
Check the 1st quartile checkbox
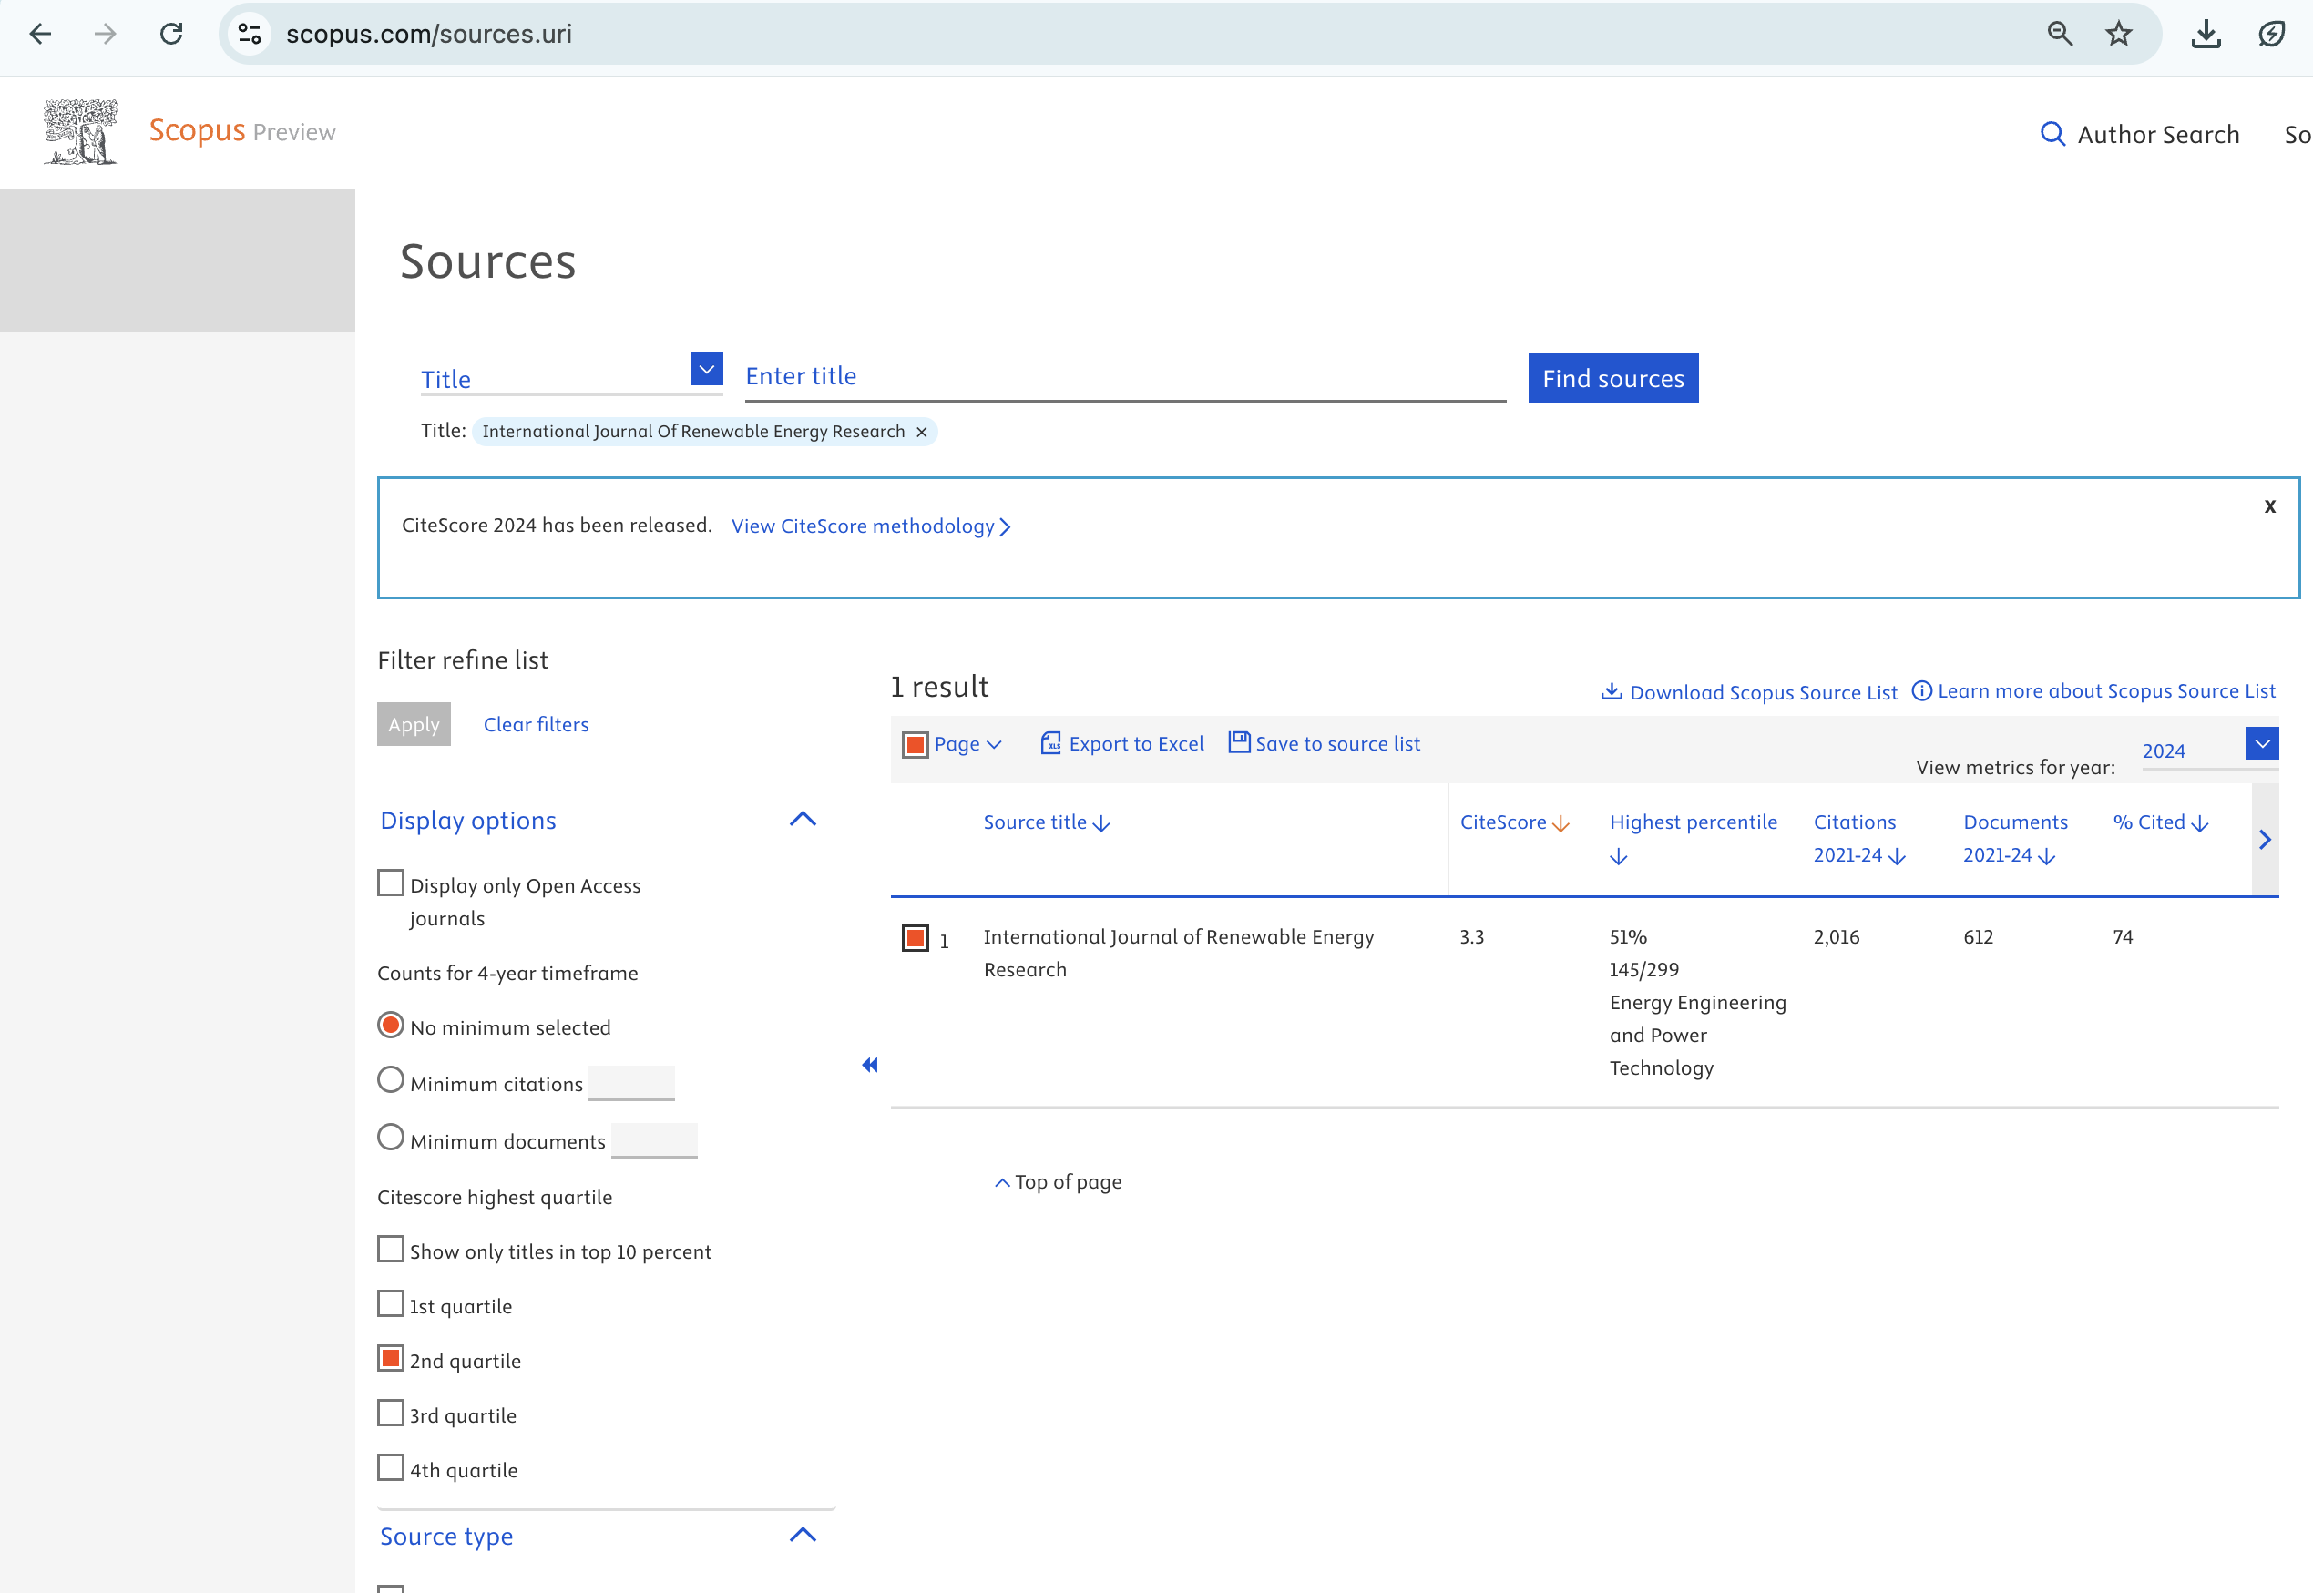(390, 1304)
